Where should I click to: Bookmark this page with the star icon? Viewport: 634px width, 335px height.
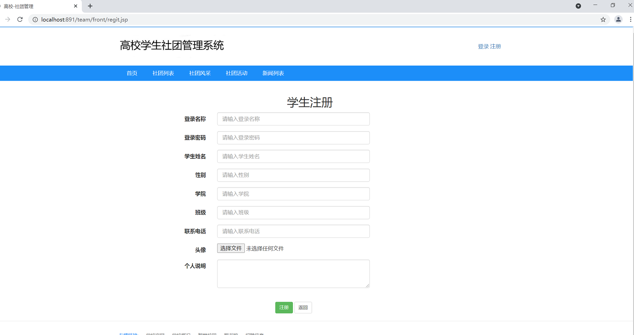point(603,19)
